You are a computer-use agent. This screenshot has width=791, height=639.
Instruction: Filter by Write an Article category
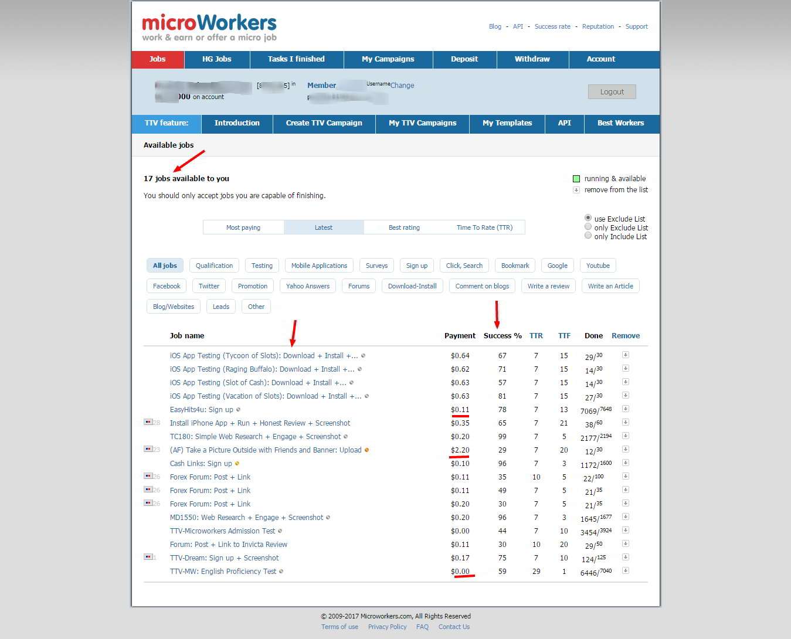(610, 286)
